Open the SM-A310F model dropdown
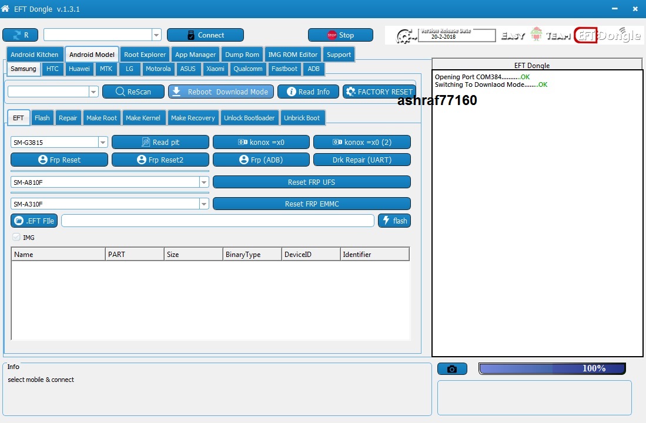Screen dimensions: 646x423 coord(204,204)
